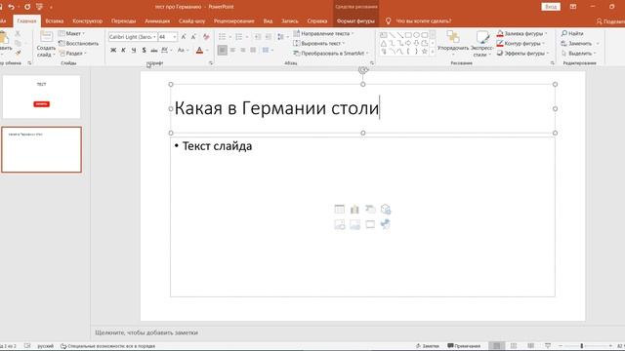Viewport: 625px width, 351px height.
Task: Click the bulleted list icon
Action: (223, 37)
